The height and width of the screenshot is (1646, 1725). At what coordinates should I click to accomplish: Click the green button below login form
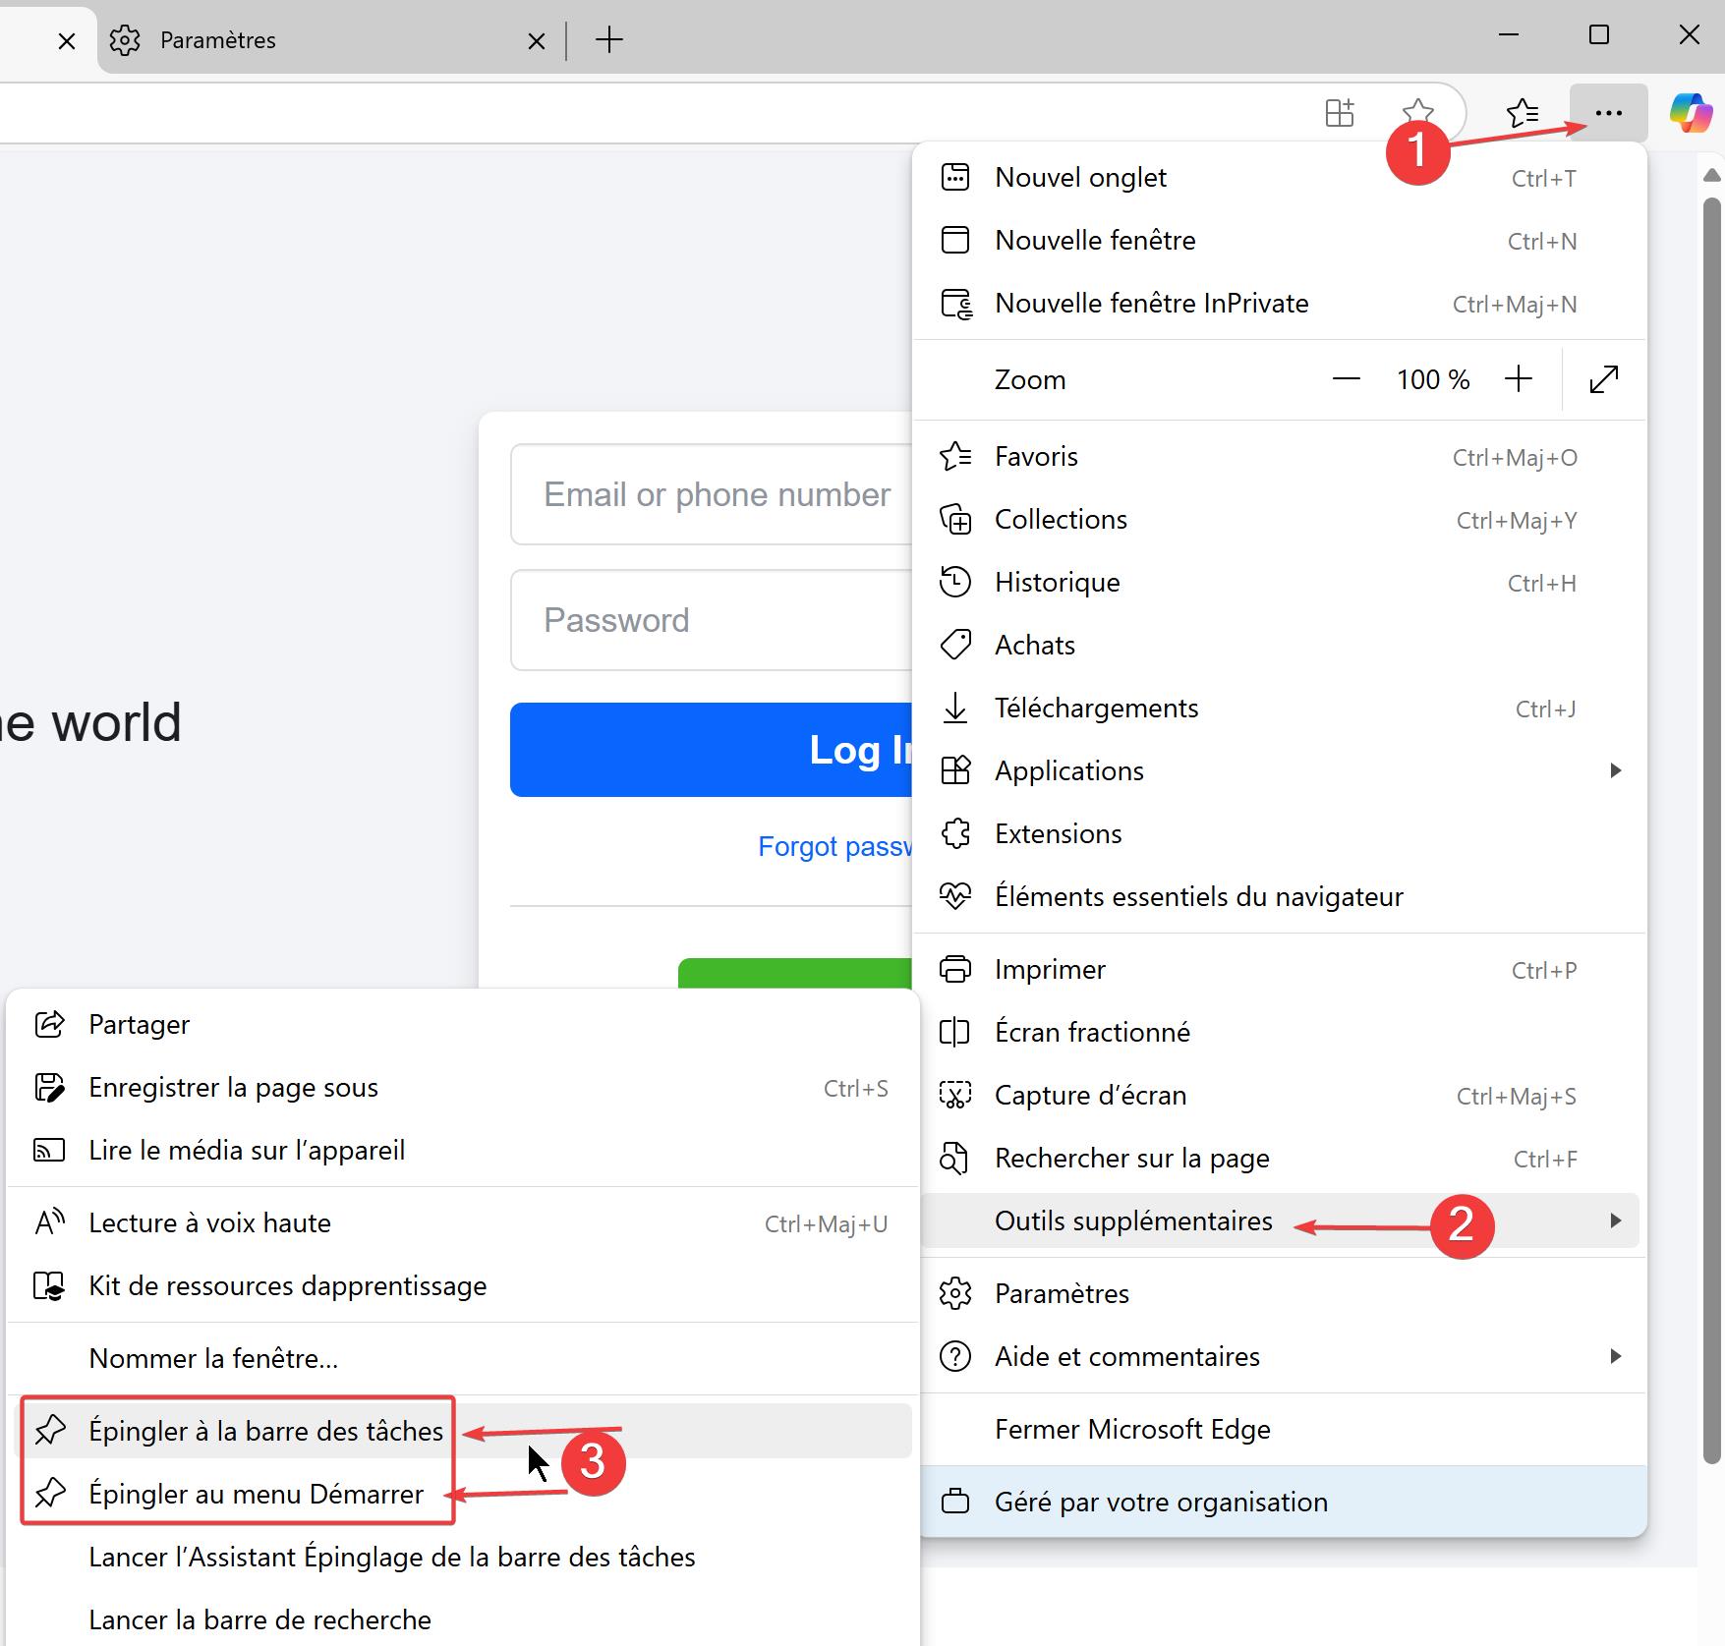point(795,973)
